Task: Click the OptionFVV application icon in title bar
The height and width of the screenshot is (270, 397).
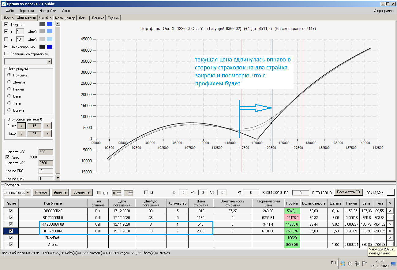Action: coord(4,4)
